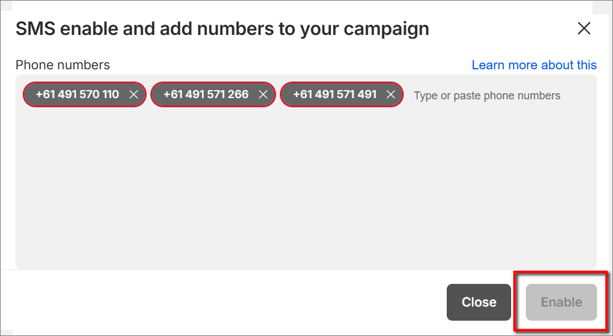Viewport: 613px width, 336px height.
Task: Select the +61 491 571 266 chip label
Action: point(206,95)
